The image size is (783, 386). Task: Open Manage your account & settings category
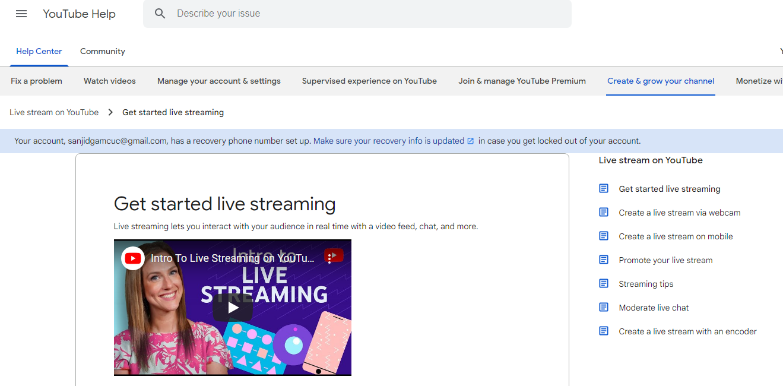click(219, 81)
